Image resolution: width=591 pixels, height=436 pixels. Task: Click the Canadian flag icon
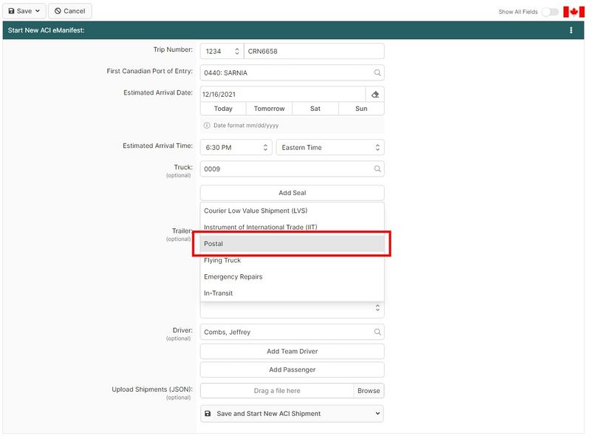(x=573, y=11)
